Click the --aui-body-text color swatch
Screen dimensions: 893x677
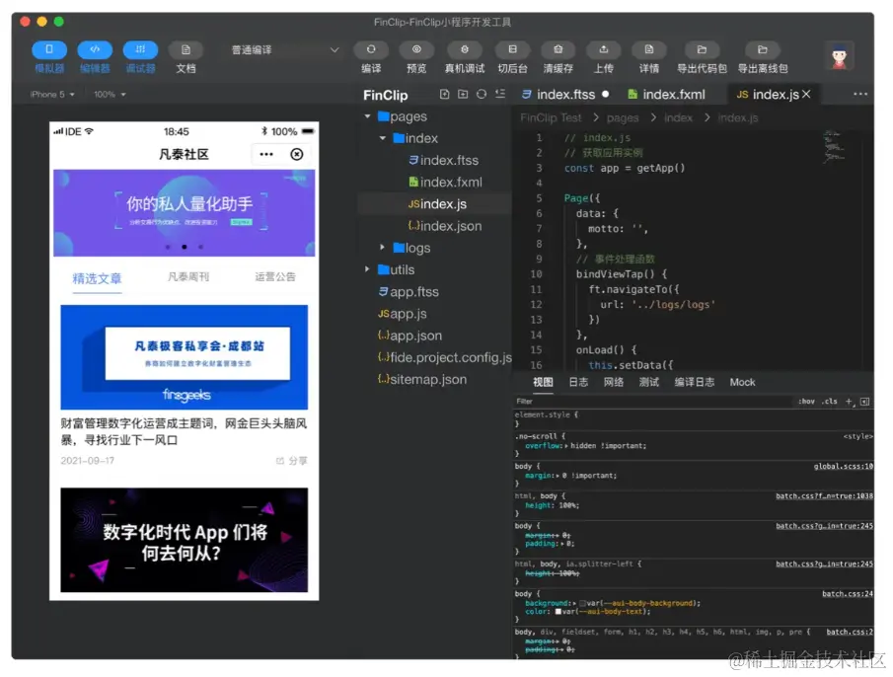(558, 612)
